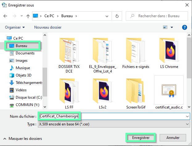Collapse folders with Masquer les dossiers

pyautogui.click(x=22, y=139)
